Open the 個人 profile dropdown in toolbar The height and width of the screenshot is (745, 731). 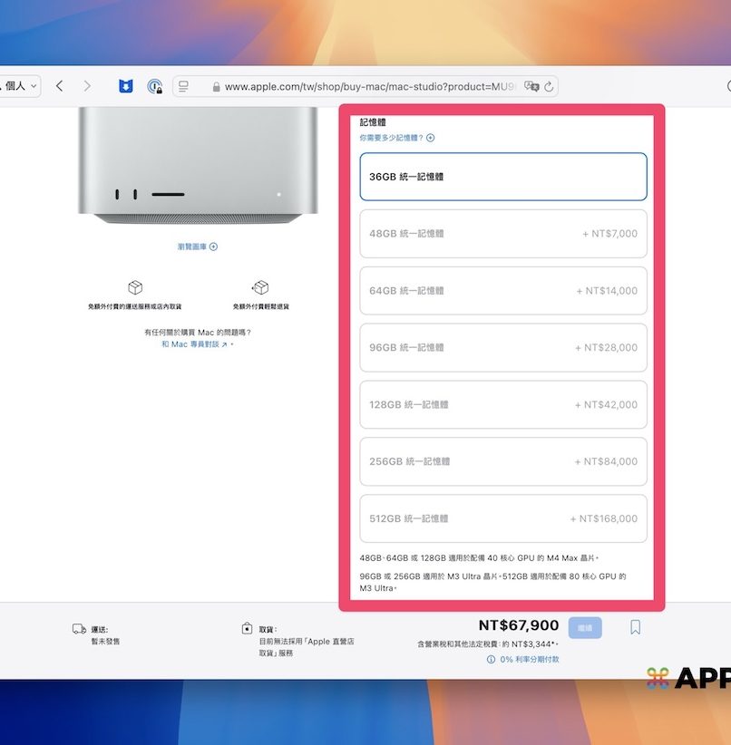tap(20, 86)
